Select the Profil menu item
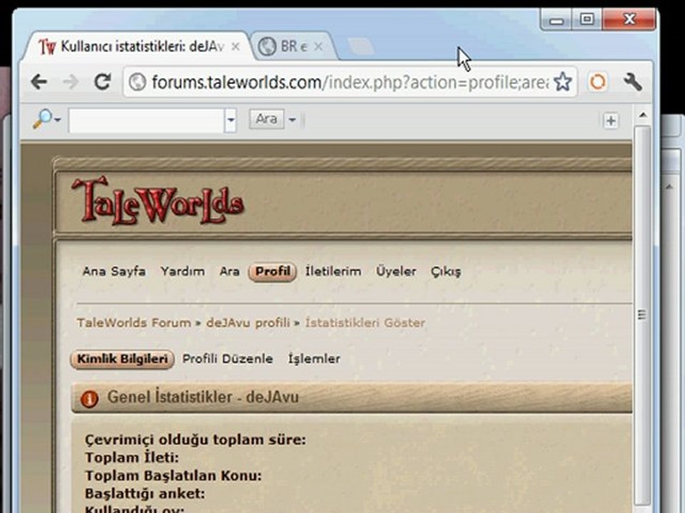 click(x=273, y=271)
